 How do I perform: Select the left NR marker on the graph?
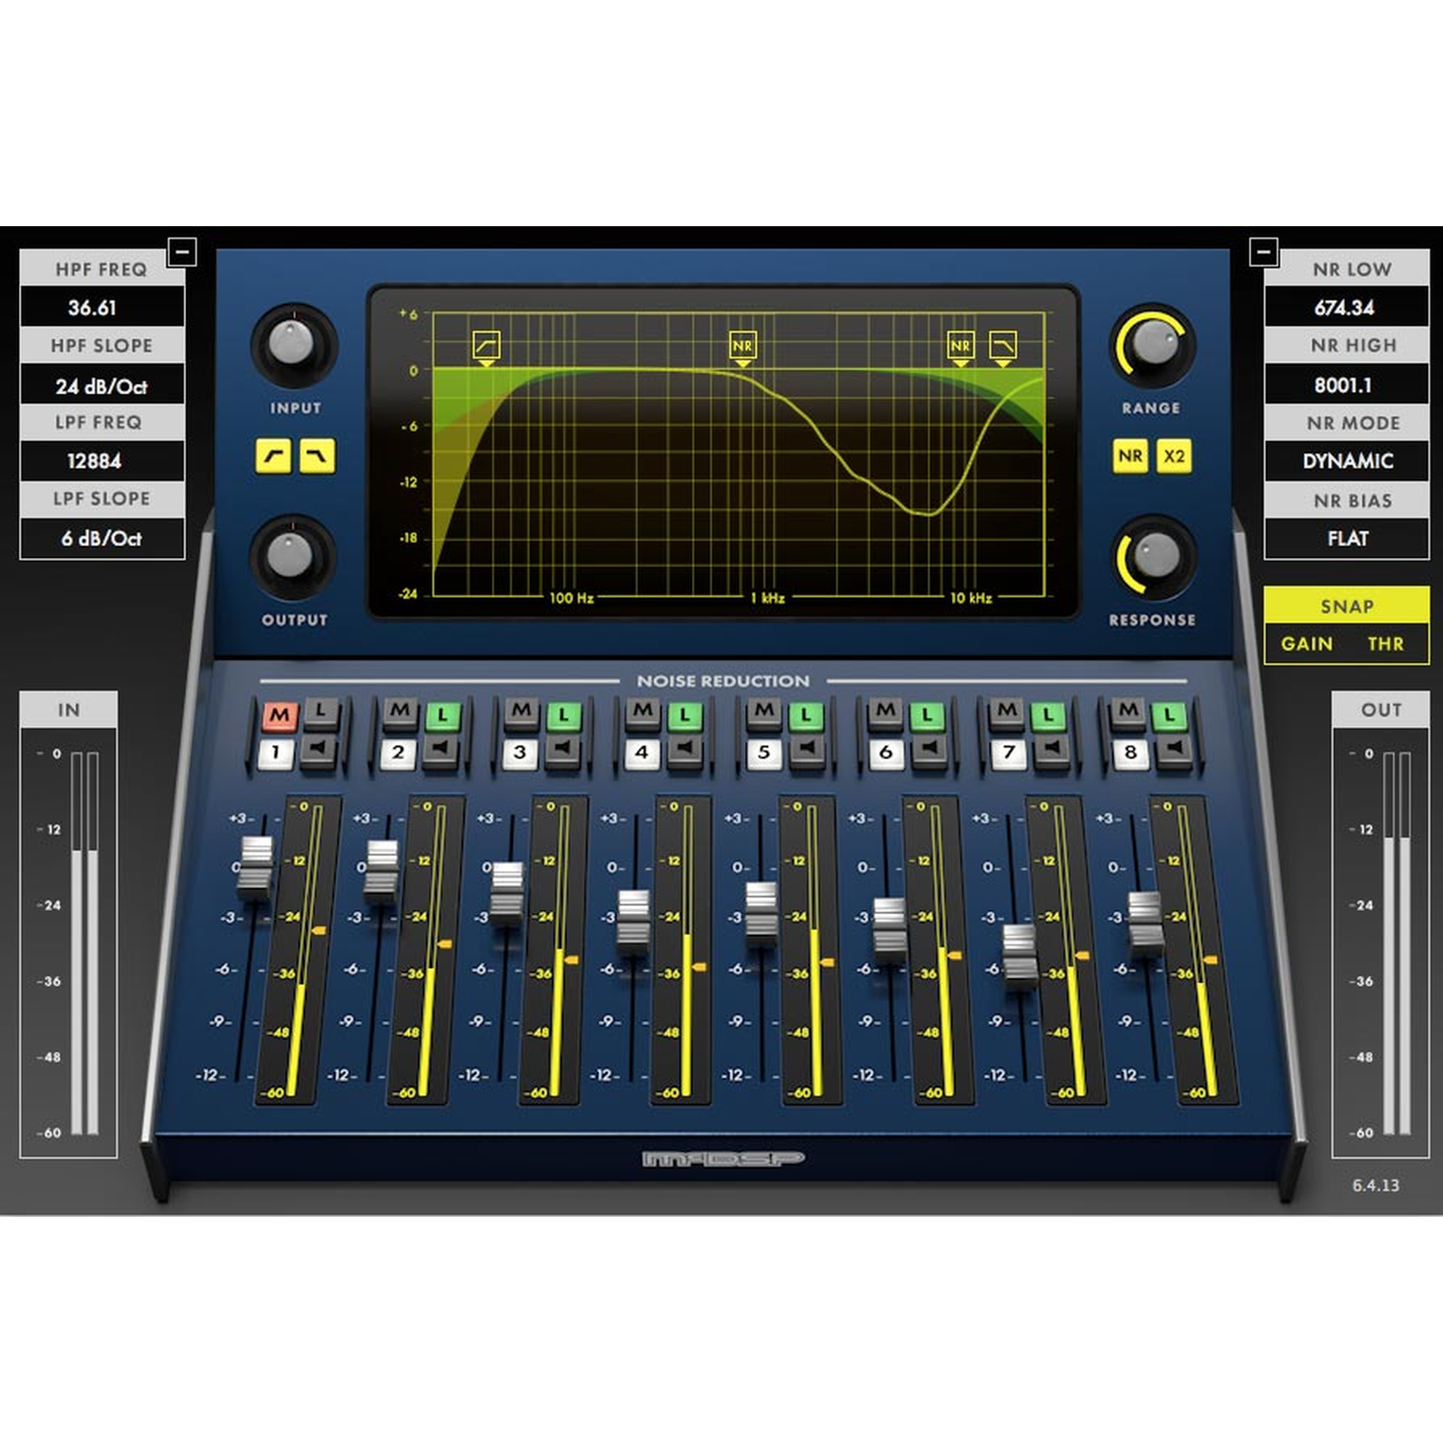tap(743, 345)
